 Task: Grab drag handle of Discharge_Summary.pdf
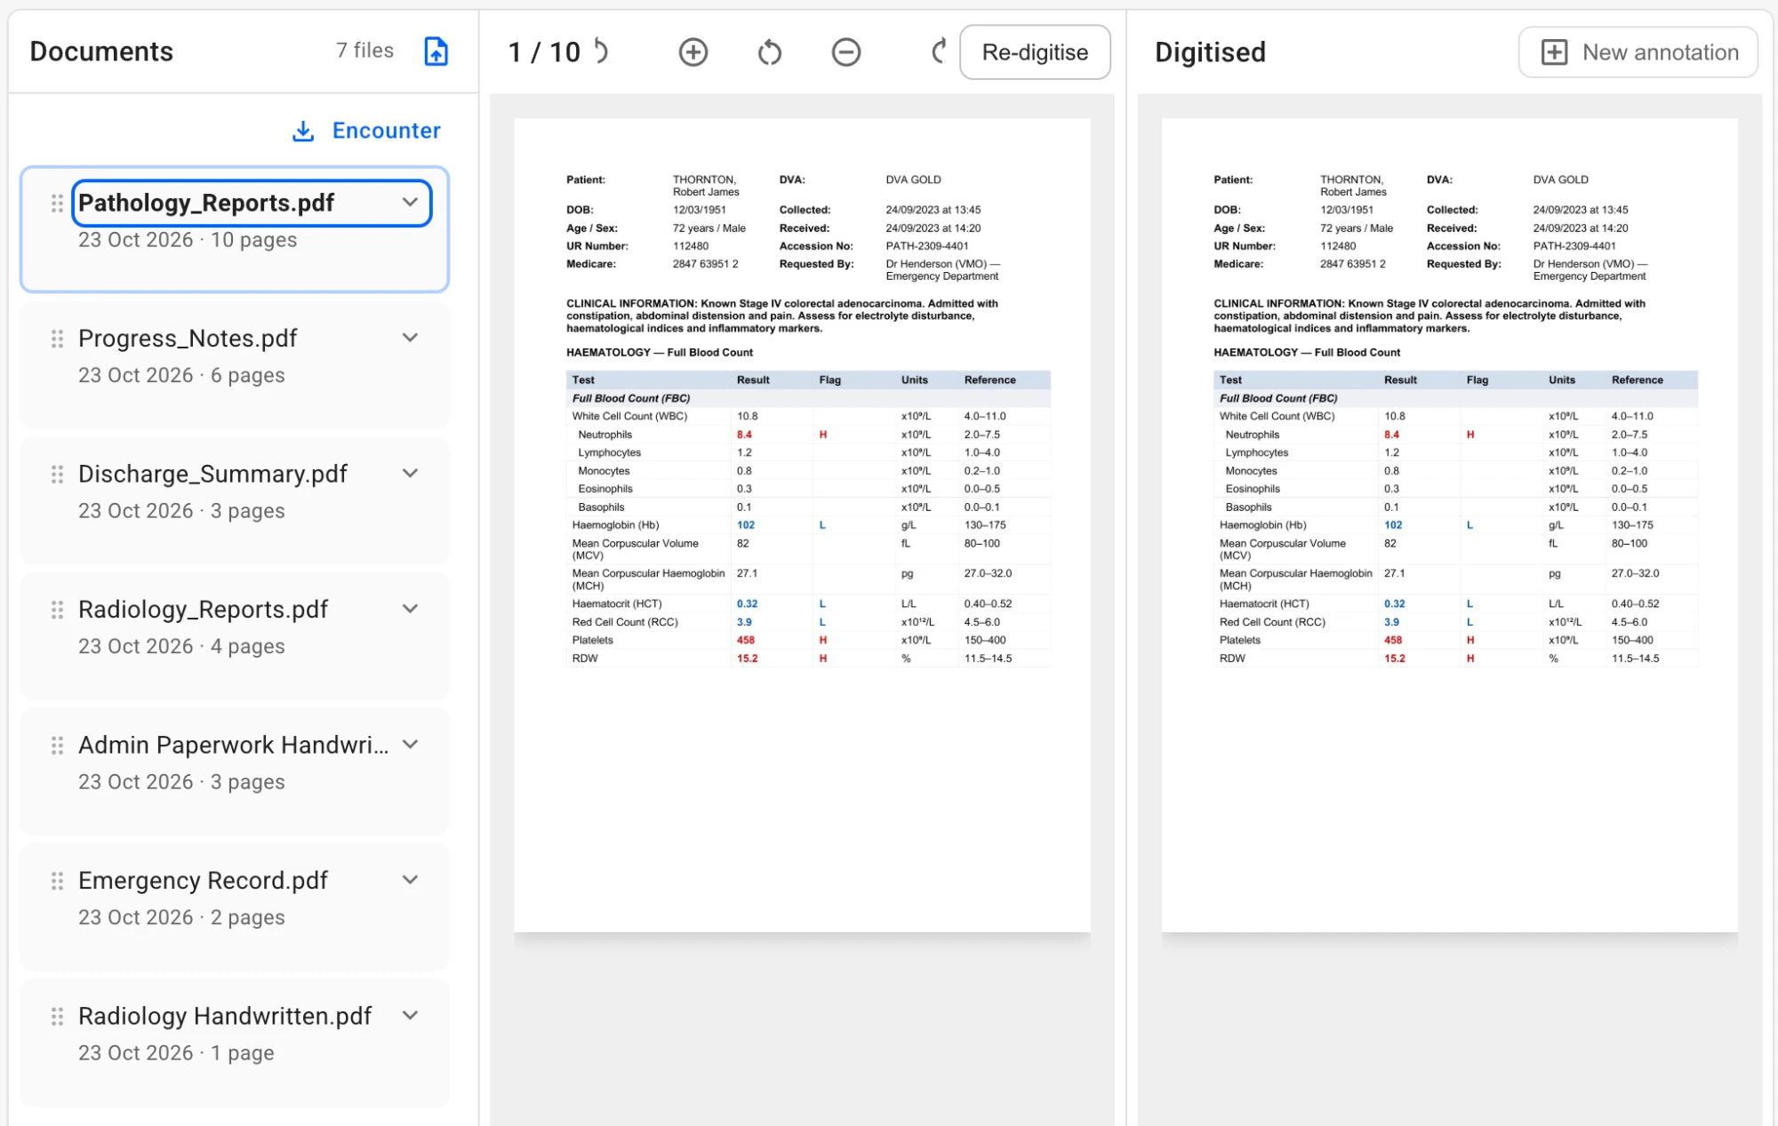point(57,475)
